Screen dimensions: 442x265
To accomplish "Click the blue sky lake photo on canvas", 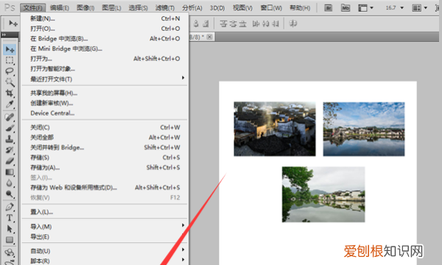I will pos(364,129).
